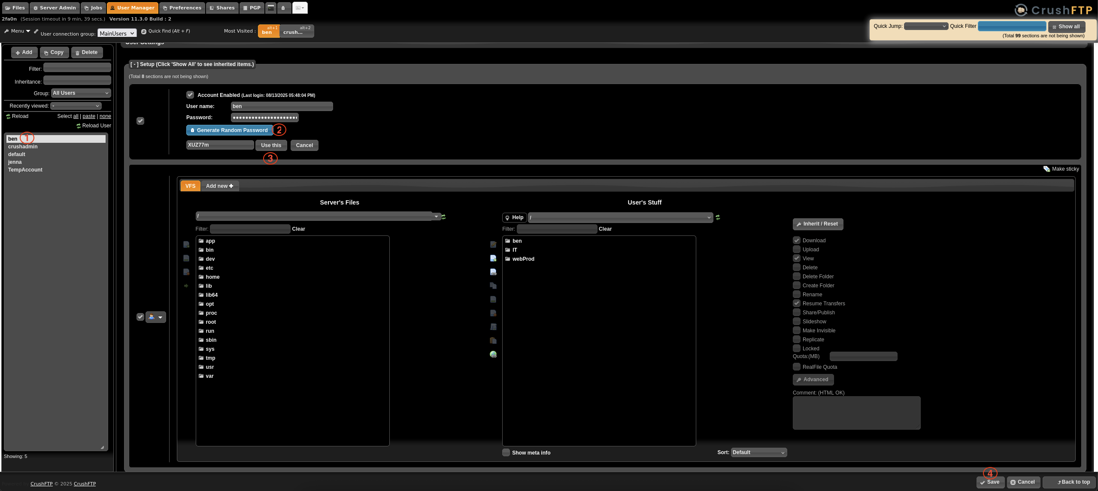Viewport: 1098px width, 491px height.
Task: Open the User connection group dropdown
Action: pyautogui.click(x=117, y=33)
